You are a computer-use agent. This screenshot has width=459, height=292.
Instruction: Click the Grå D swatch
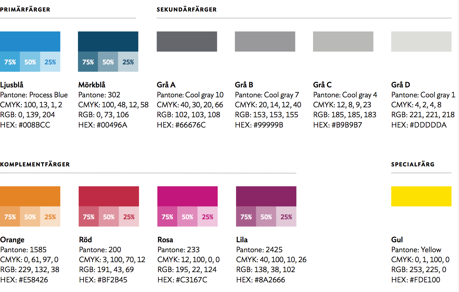(x=421, y=41)
